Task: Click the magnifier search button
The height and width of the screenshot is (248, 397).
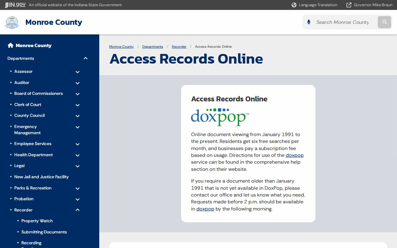Action: (x=385, y=22)
